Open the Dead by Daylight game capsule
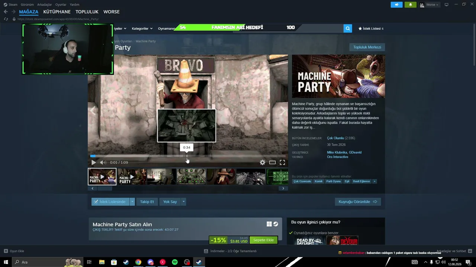Viewport: 476px width, 267px height. 309,241
